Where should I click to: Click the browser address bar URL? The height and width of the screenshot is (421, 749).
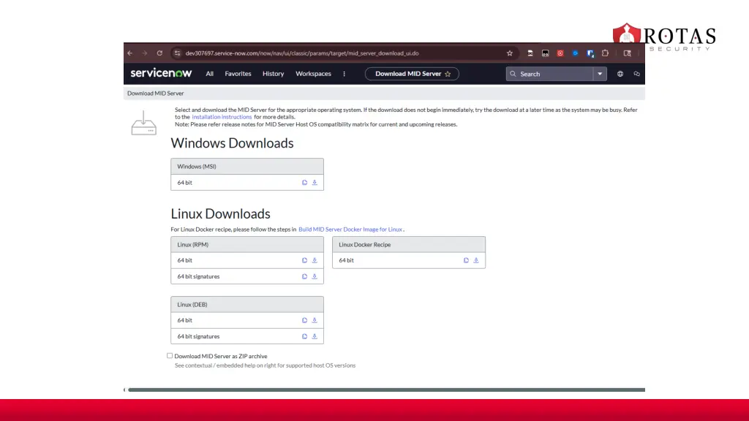302,53
